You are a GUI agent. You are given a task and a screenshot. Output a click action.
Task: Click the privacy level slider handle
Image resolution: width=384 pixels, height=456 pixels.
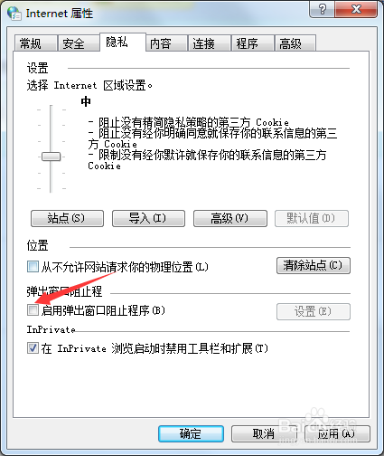tap(51, 157)
